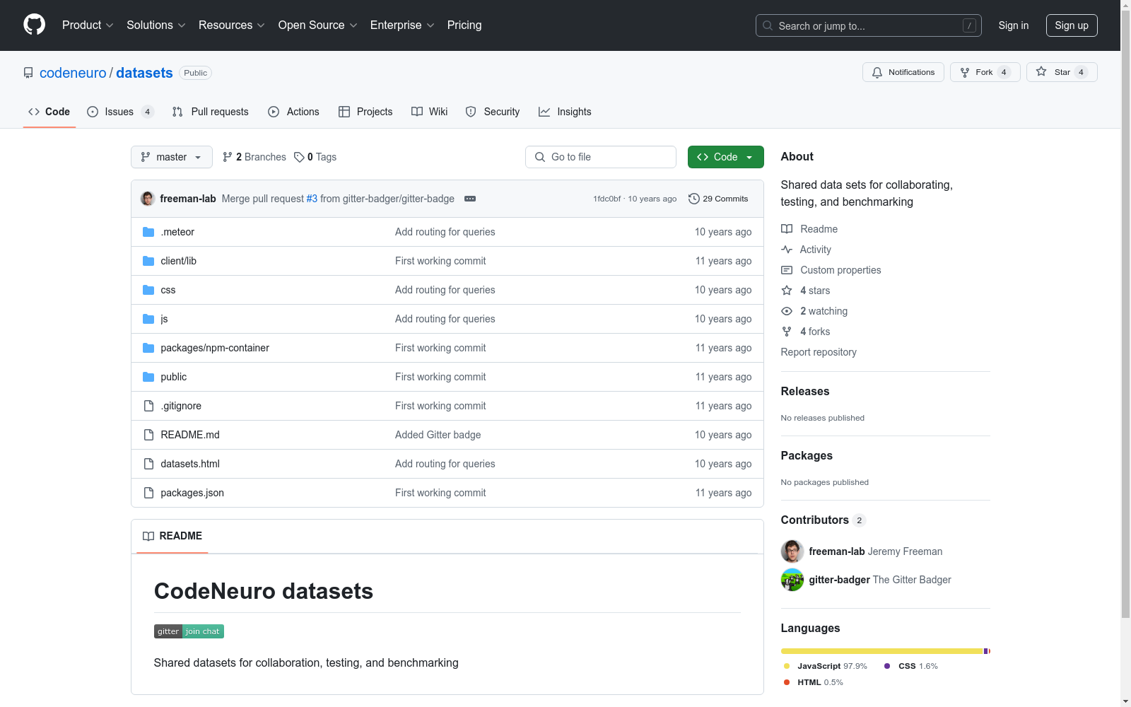
Task: Click the HTML 0.5% language entry
Action: coord(813,682)
